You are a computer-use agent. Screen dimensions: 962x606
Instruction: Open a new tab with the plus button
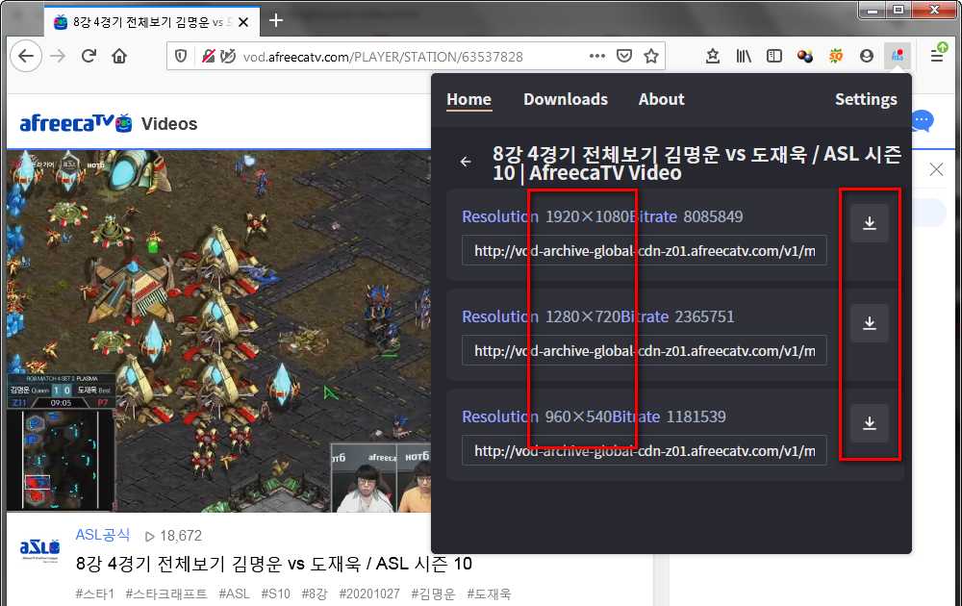276,20
